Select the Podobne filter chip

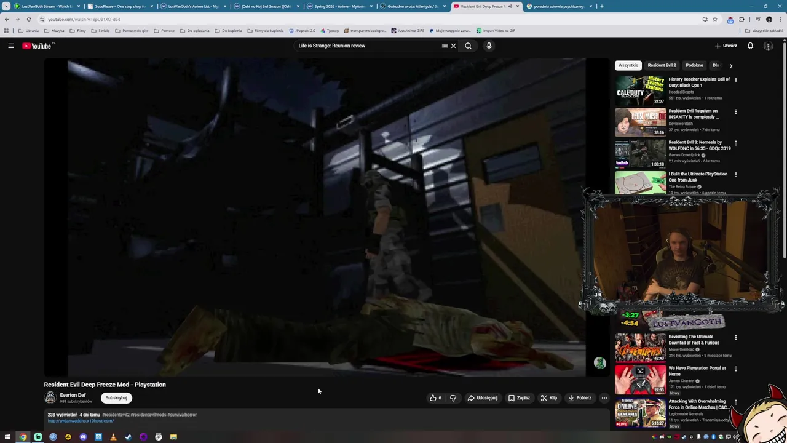click(x=694, y=65)
